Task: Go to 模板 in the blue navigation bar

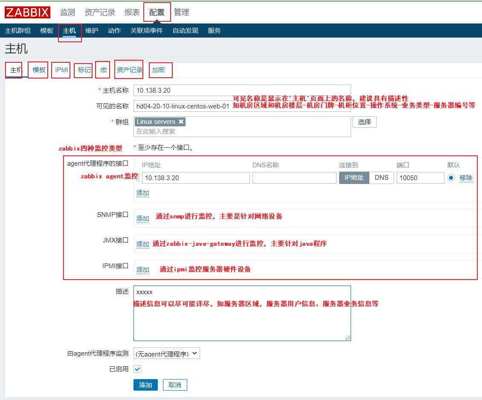Action: pos(47,30)
